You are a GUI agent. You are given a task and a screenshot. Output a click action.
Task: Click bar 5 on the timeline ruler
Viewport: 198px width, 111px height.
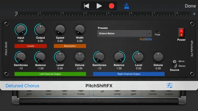tap(108, 14)
